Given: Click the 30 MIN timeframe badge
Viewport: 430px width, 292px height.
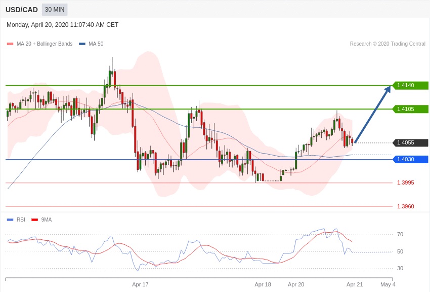Looking at the screenshot, I should (x=55, y=10).
